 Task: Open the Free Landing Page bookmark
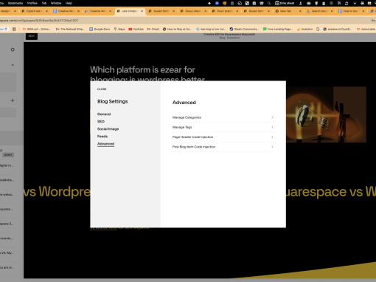coord(278,29)
